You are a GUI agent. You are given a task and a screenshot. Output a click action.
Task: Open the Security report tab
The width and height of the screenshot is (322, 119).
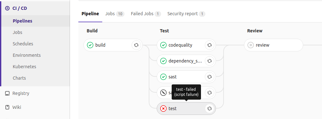pyautogui.click(x=186, y=14)
